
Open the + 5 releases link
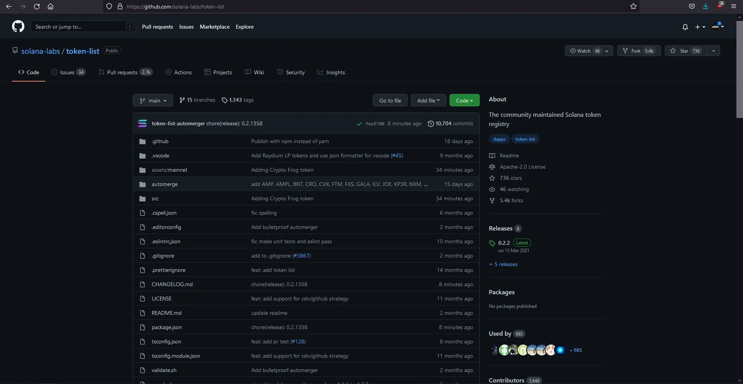pos(503,265)
